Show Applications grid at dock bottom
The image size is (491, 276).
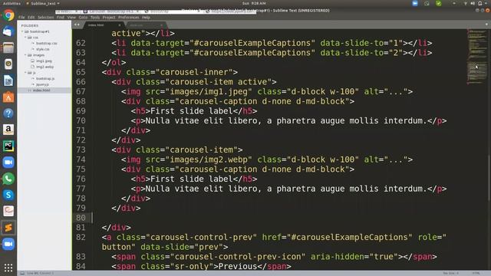click(8, 268)
